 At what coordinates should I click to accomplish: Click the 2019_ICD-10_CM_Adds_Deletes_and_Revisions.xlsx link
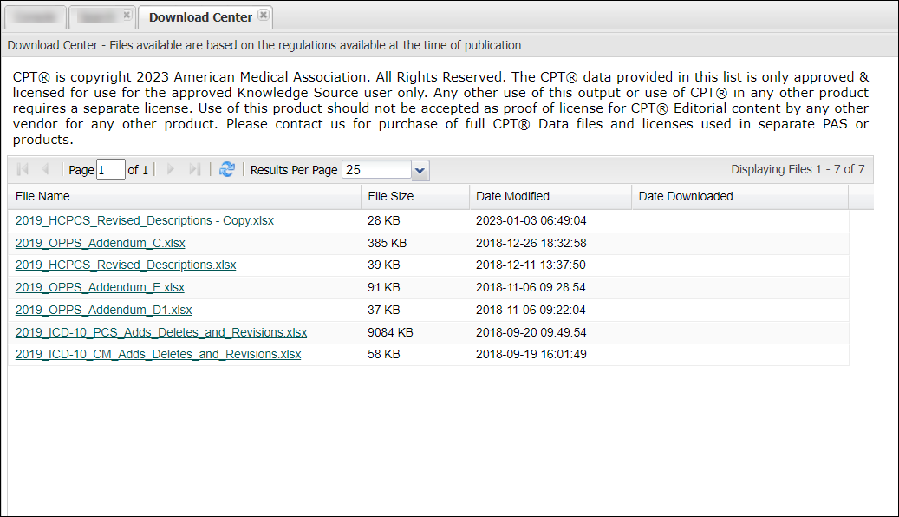point(158,354)
